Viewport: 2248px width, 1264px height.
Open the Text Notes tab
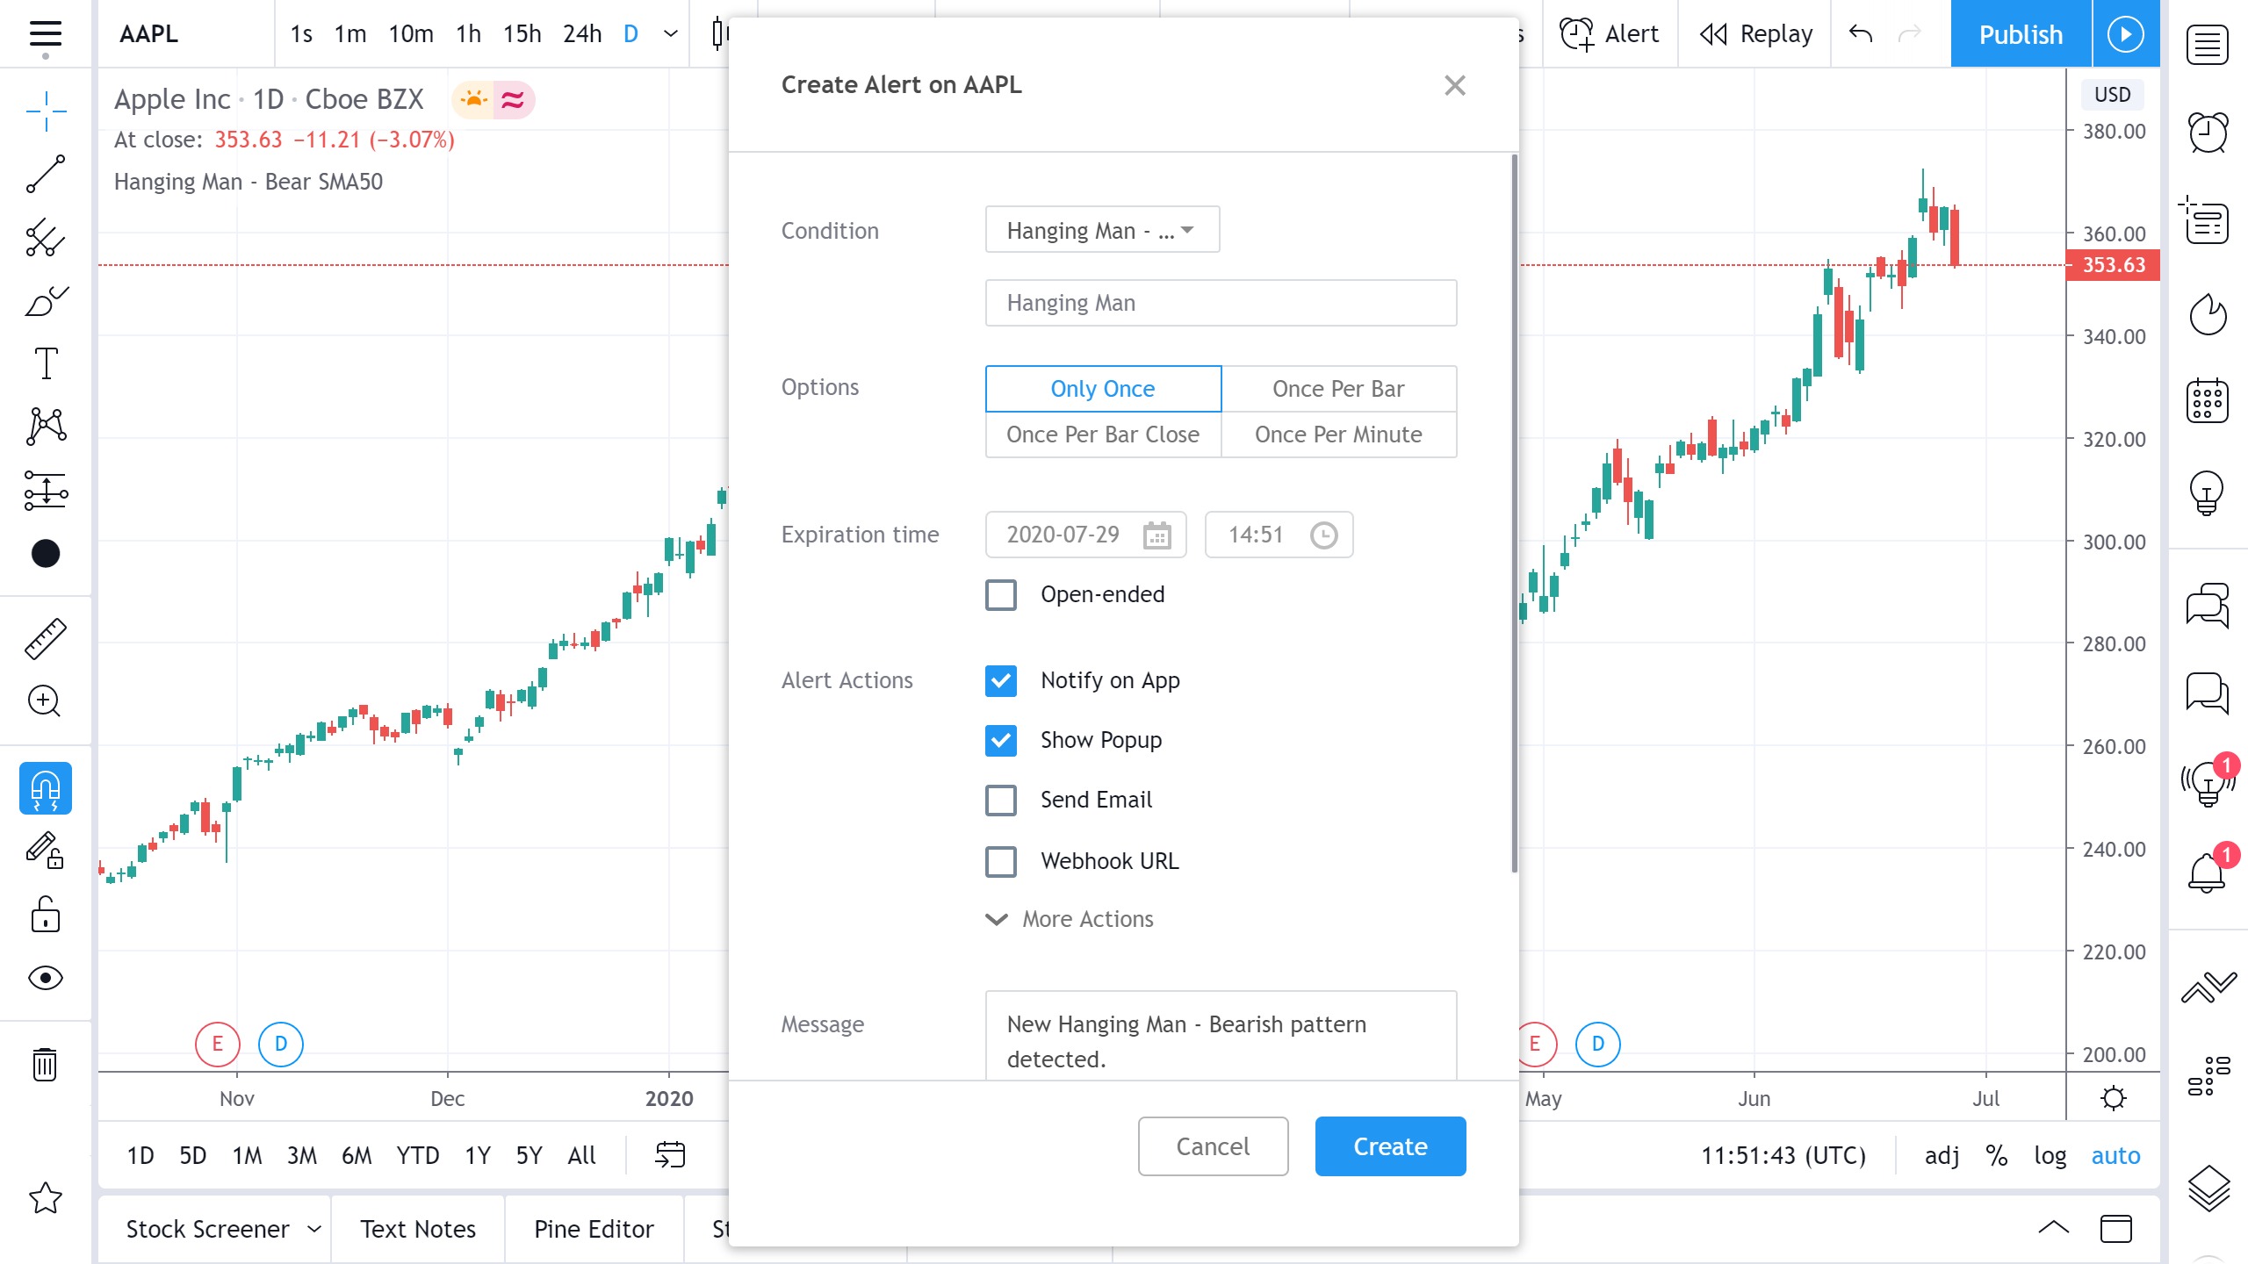click(418, 1229)
